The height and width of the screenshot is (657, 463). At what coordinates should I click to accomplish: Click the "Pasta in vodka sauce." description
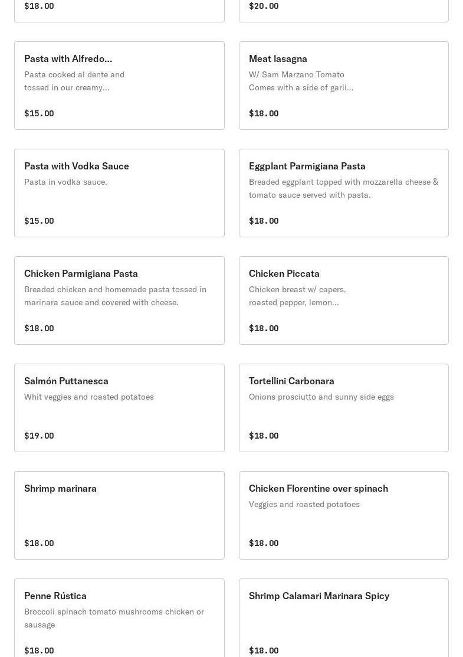pyautogui.click(x=65, y=182)
